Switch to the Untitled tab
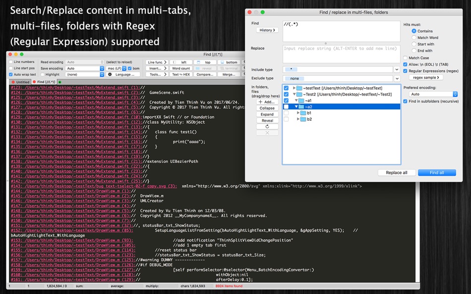This screenshot has width=471, height=294. click(x=20, y=82)
